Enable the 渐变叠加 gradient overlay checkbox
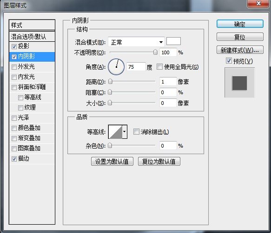This screenshot has width=271, height=233. tap(14, 138)
